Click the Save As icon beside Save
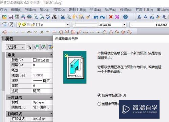 point(17,17)
